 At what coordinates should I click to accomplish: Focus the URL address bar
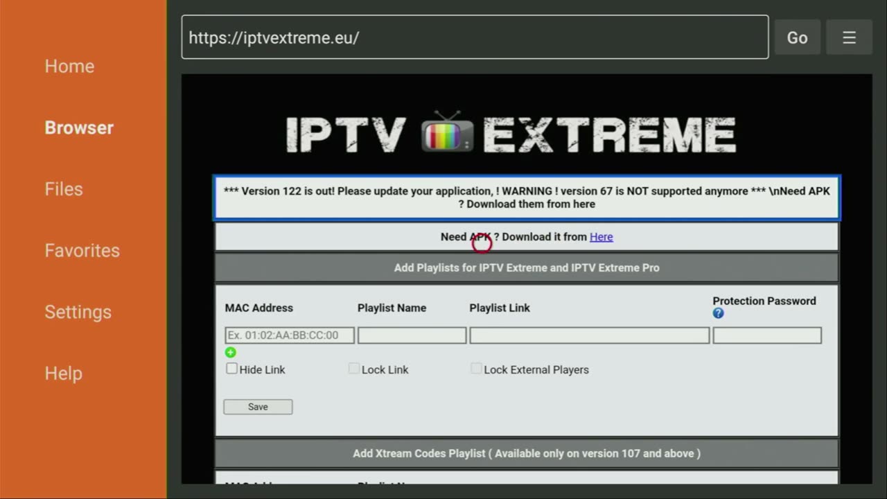[475, 37]
